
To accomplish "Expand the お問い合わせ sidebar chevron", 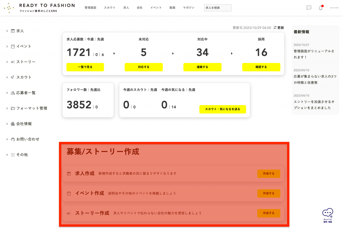I will click(7, 139).
